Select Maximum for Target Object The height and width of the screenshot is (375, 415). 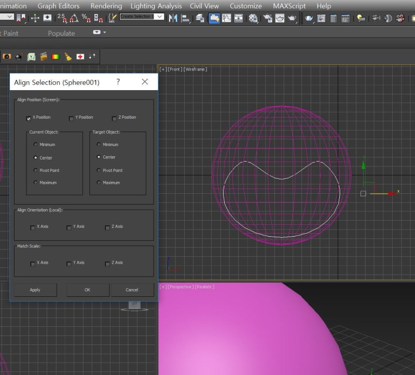99,182
